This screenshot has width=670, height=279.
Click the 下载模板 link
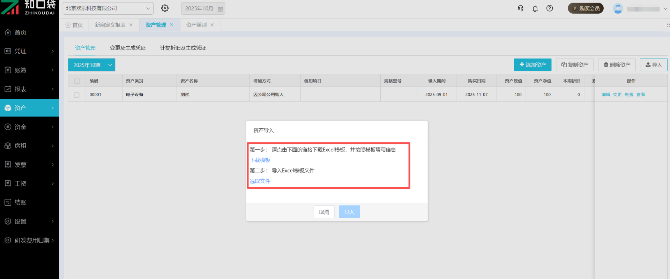click(260, 160)
